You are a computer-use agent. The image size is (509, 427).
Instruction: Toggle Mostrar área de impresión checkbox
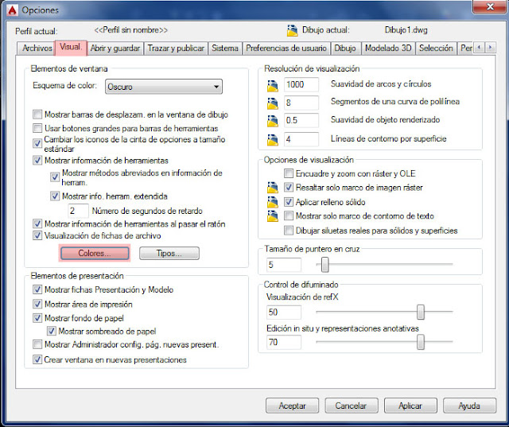click(37, 304)
